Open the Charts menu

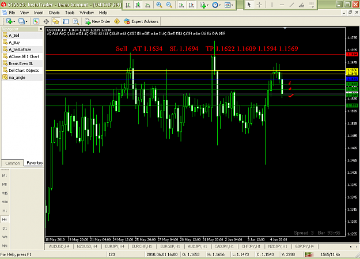coord(54,13)
